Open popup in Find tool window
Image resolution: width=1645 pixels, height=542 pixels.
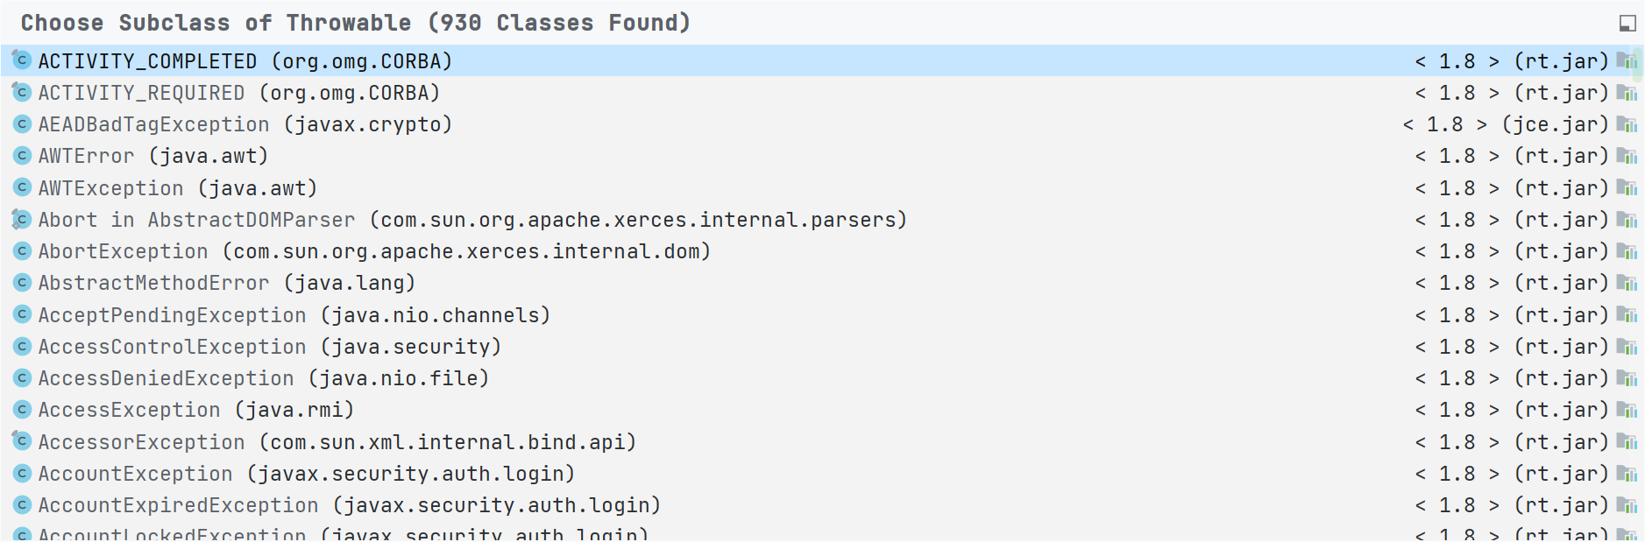coord(1627,23)
